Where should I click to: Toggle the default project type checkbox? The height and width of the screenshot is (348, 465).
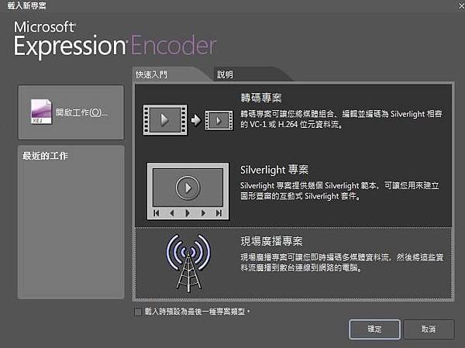pos(138,312)
